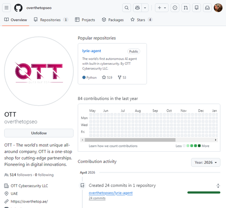
Task: Open repositories icon in the header
Action: 197,8
